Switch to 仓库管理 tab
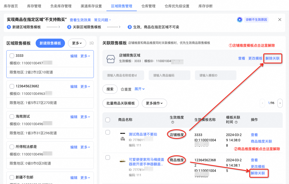 [148, 6]
